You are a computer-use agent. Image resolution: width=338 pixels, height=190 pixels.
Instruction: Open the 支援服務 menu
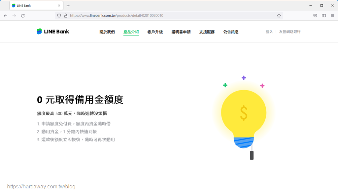click(207, 32)
